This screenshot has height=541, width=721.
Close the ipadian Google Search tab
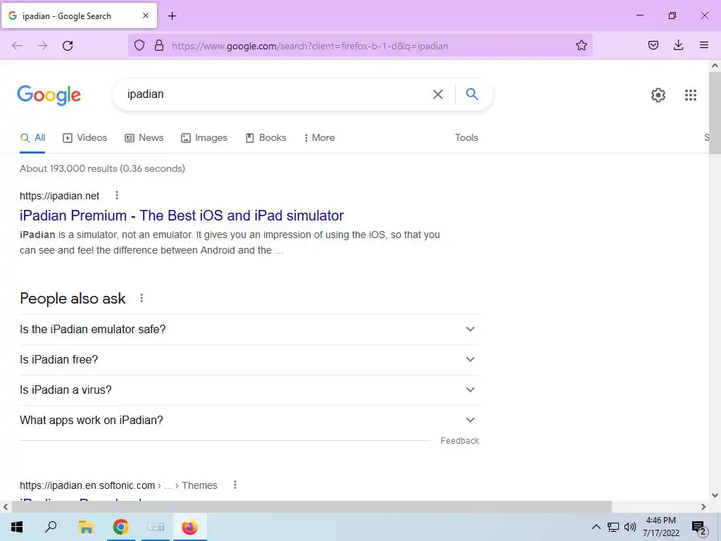click(146, 15)
